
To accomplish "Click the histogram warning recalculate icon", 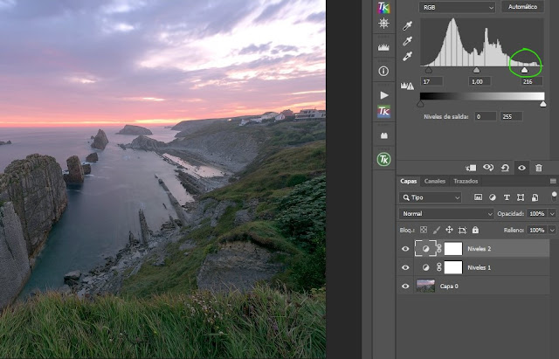I will pos(407,86).
